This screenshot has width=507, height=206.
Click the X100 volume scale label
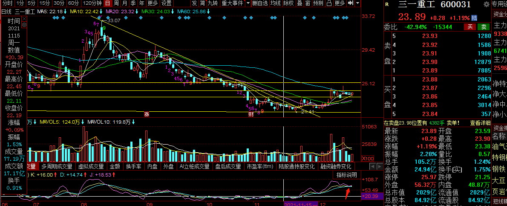click(x=368, y=159)
